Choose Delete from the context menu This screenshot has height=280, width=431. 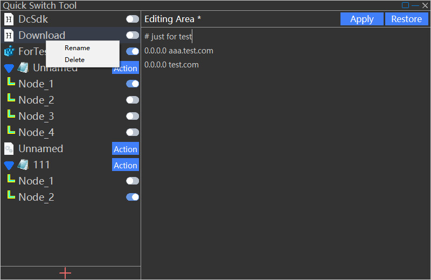point(74,60)
